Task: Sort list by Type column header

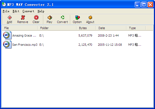Action: tap(136, 28)
